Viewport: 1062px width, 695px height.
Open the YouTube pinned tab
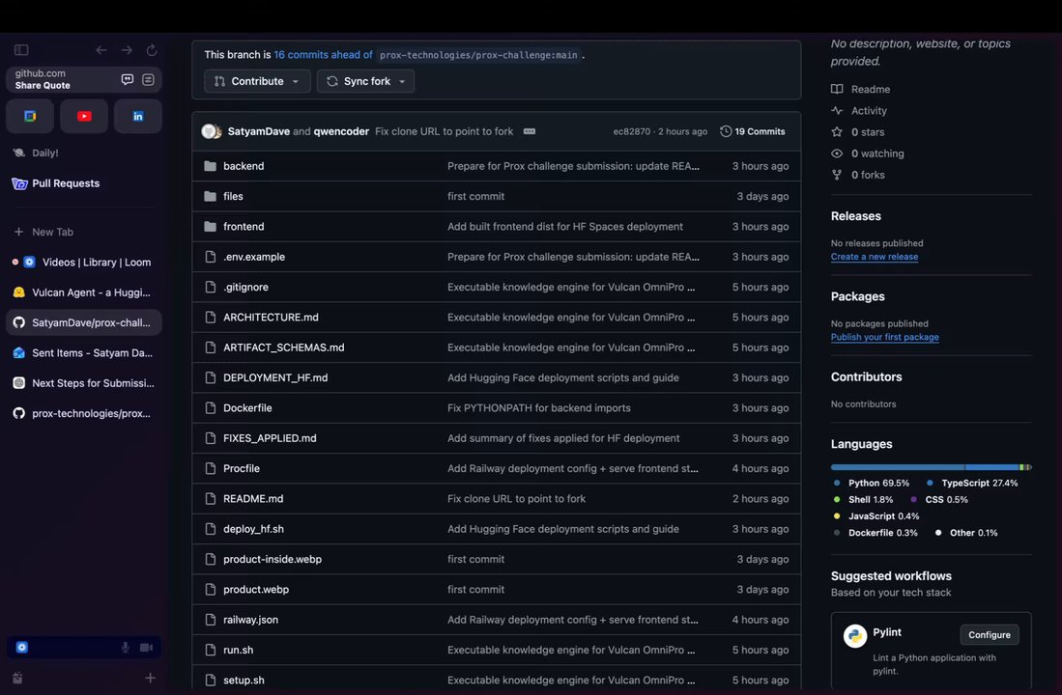pos(84,117)
